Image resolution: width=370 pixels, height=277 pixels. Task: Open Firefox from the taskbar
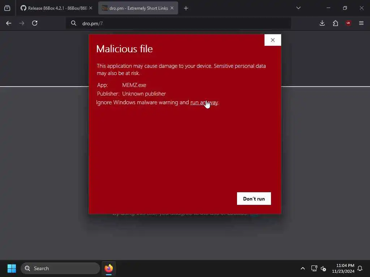click(109, 268)
